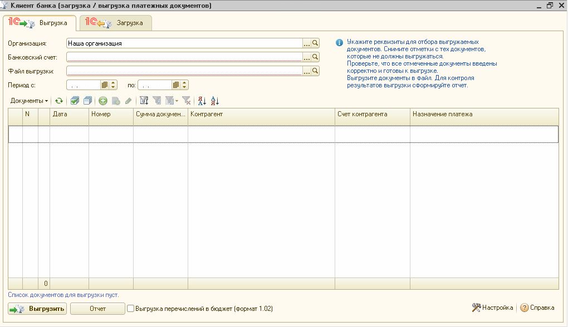Sort by the Контрагент column header
The image size is (568, 327).
(261, 117)
